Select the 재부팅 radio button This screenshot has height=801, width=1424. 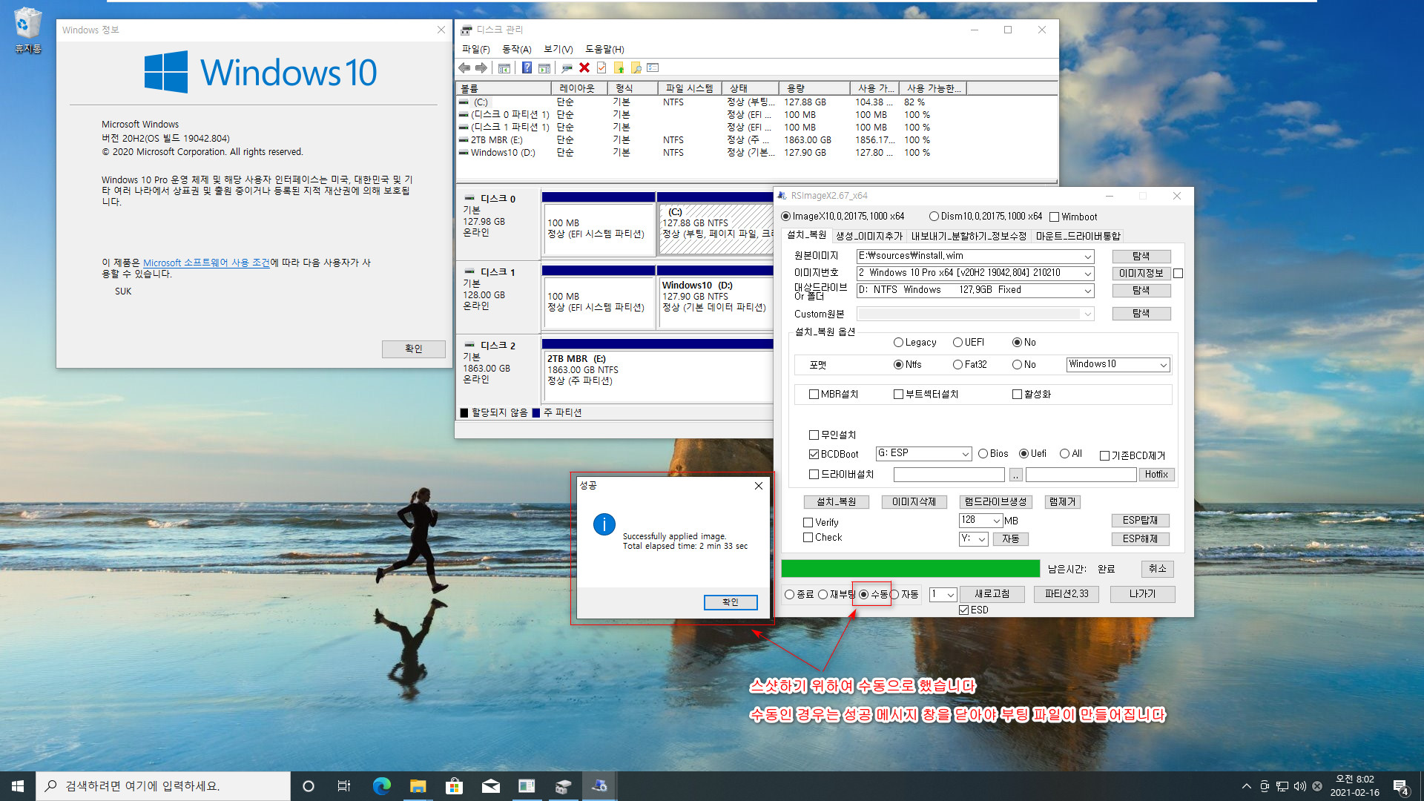point(823,595)
